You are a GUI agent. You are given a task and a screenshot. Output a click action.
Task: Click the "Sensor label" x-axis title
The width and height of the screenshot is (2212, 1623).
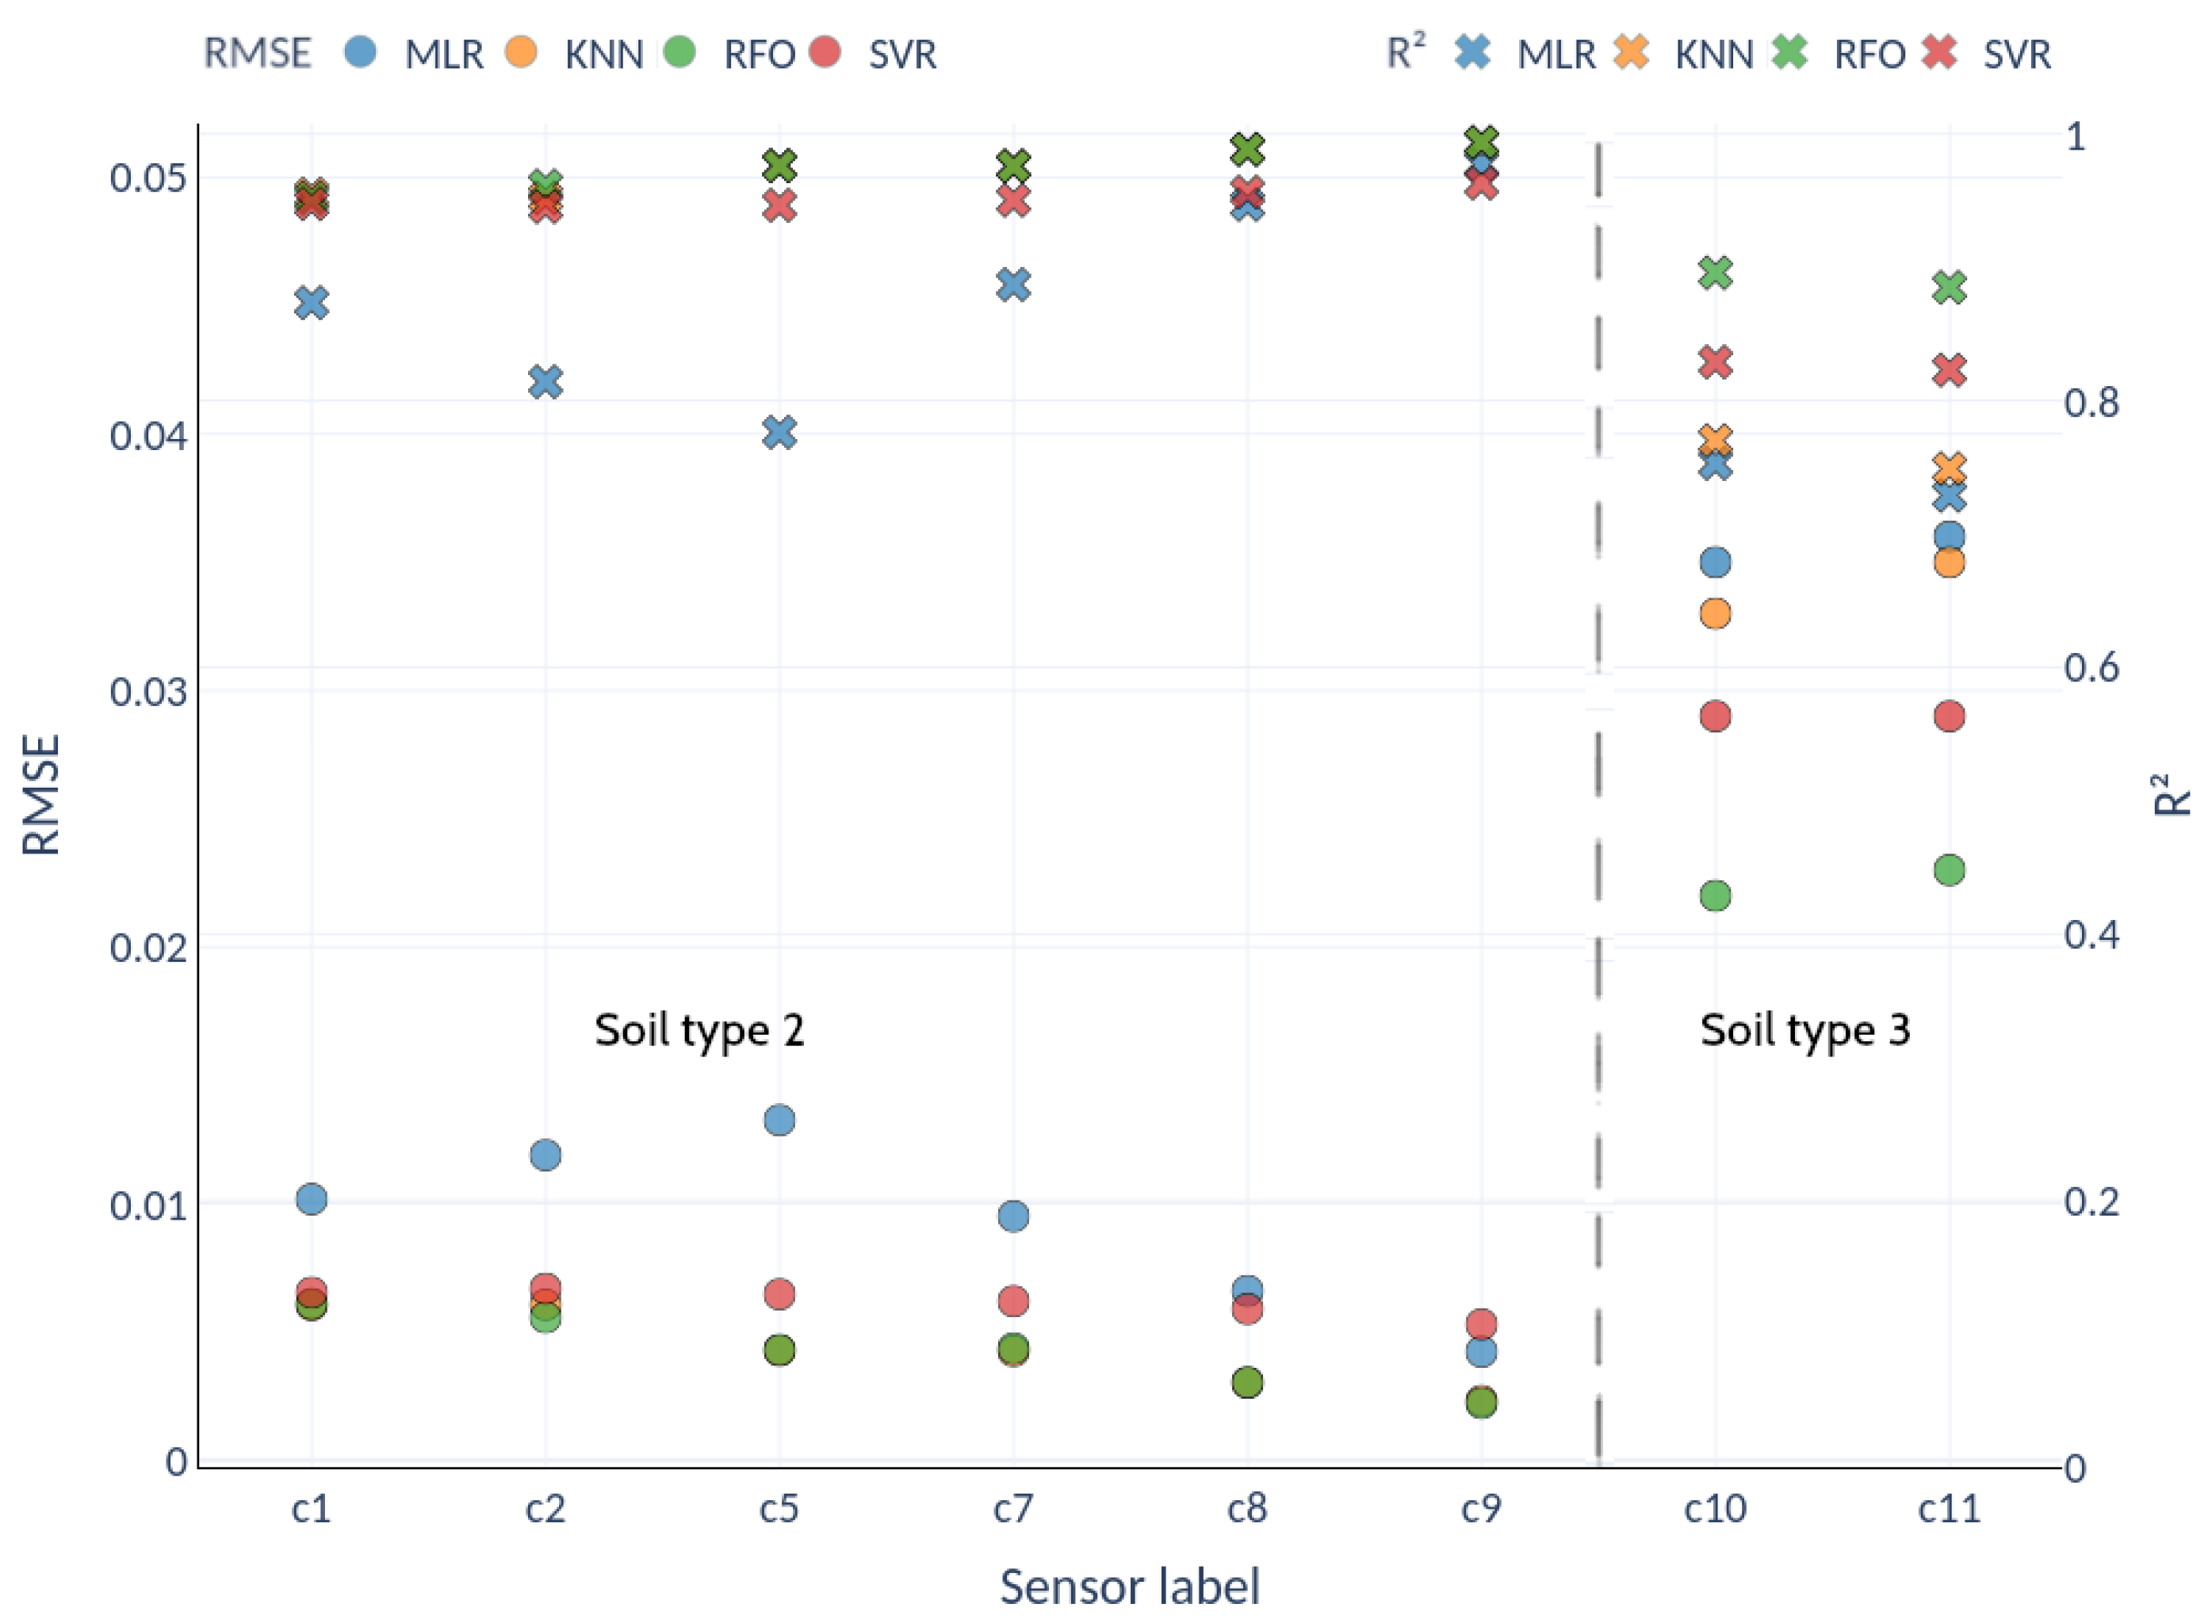coord(1129,1587)
